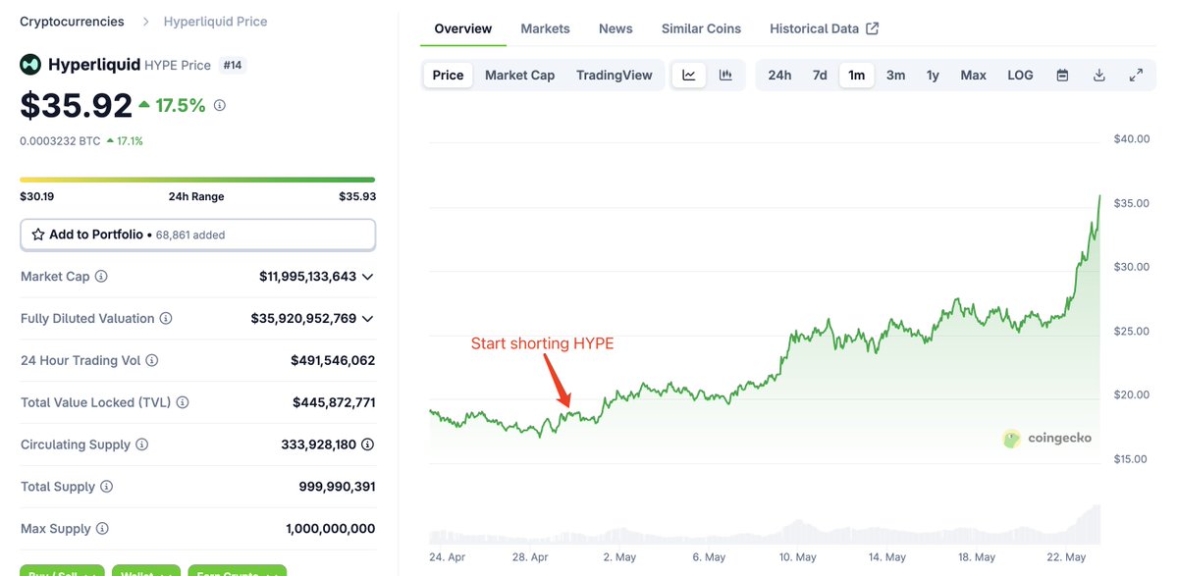Click the $35.93 range high label
The height and width of the screenshot is (576, 1178).
coord(357,196)
